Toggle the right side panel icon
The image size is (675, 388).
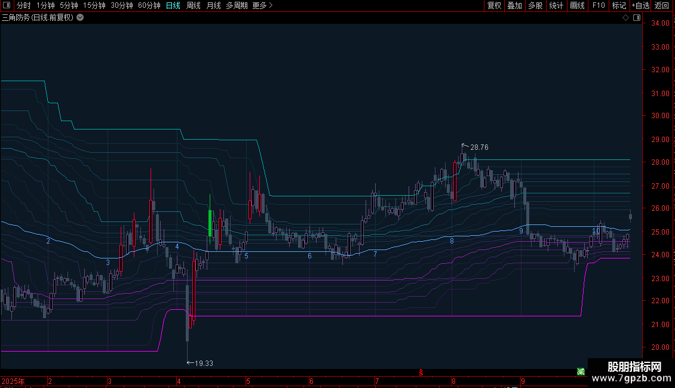tap(637, 18)
